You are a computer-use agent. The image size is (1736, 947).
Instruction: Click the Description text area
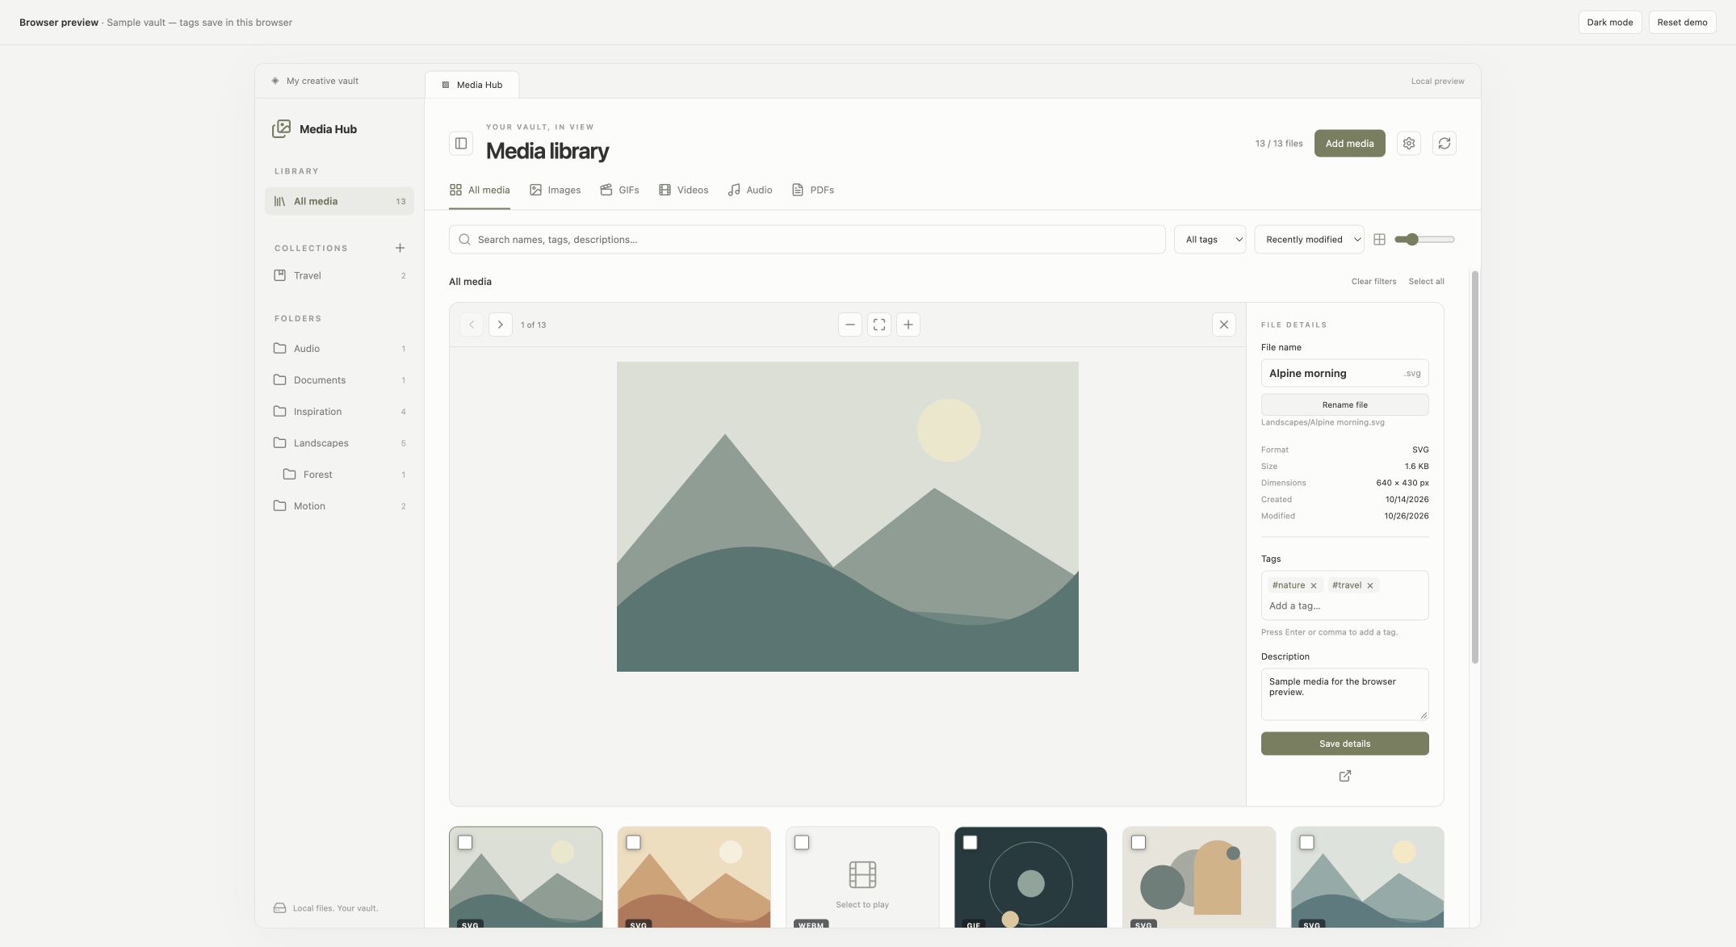[1345, 694]
